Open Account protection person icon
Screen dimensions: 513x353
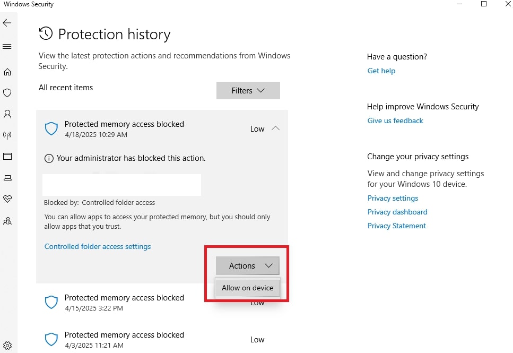pos(7,114)
